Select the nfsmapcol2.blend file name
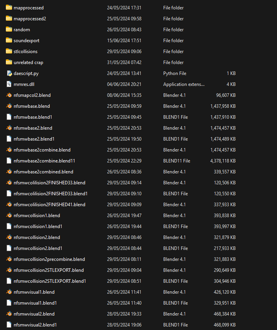The image size is (277, 330). tap(32, 95)
